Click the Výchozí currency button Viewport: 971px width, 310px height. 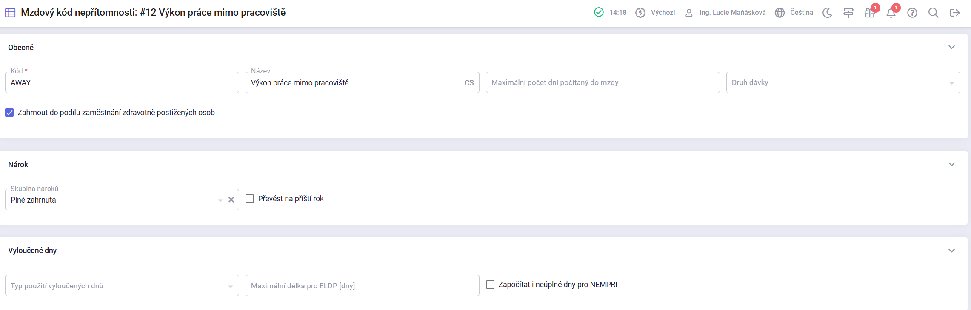[x=655, y=13]
